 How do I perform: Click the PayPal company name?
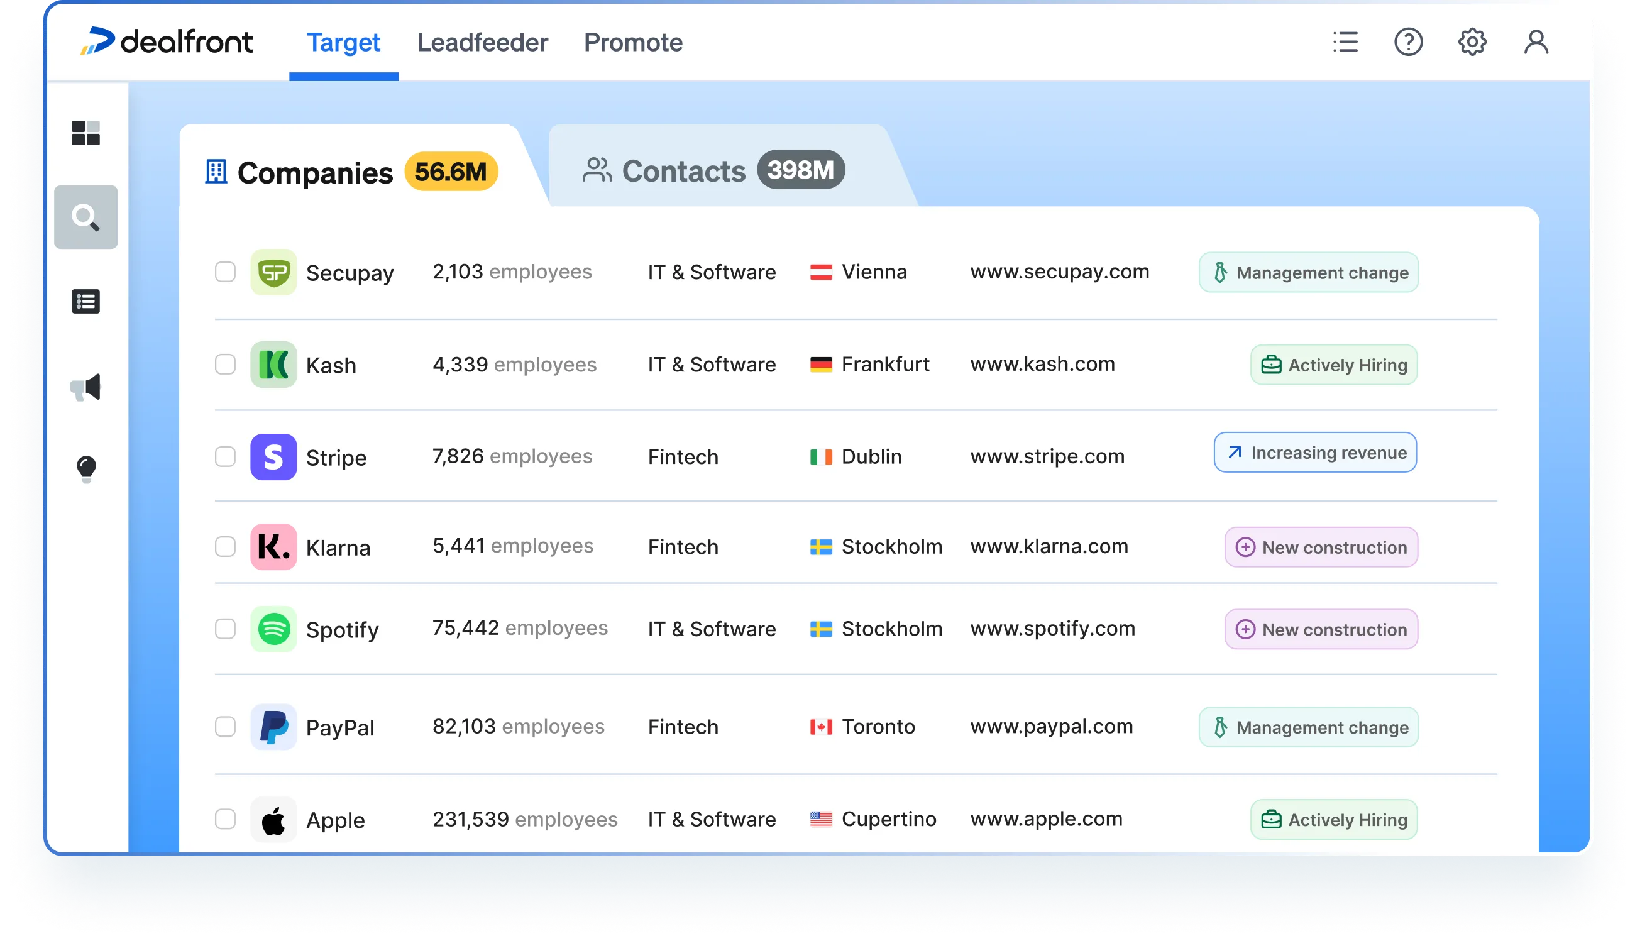[340, 729]
